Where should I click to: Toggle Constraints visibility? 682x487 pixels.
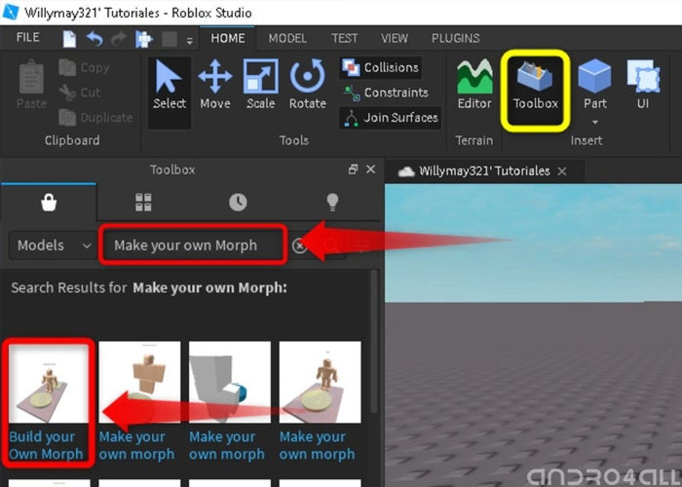pos(390,93)
